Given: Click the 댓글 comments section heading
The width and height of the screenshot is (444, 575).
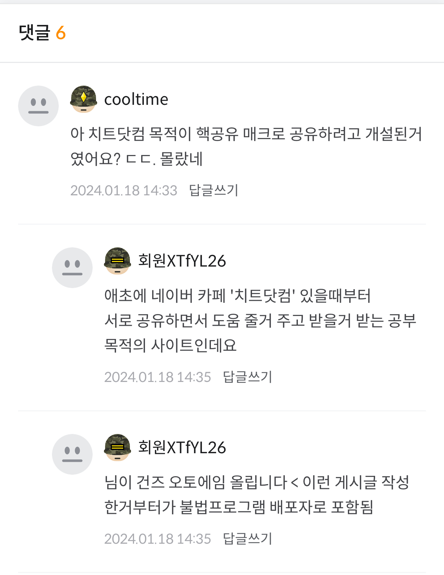Looking at the screenshot, I should tap(34, 33).
